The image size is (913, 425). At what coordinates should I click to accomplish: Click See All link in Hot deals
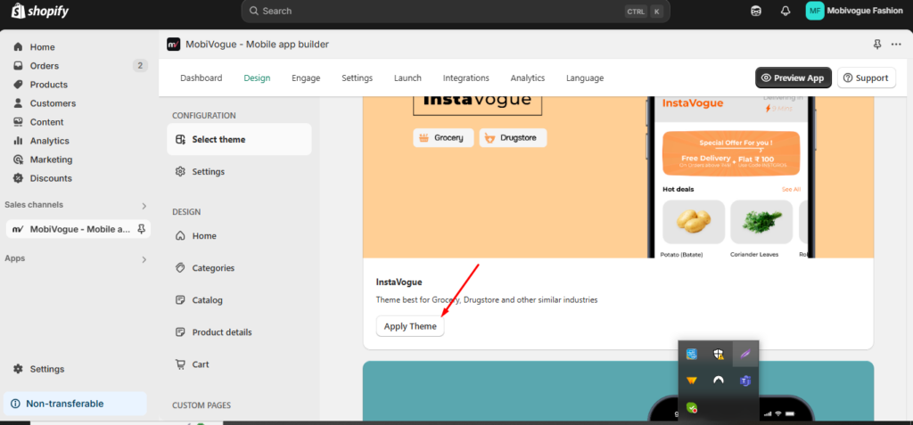(792, 189)
